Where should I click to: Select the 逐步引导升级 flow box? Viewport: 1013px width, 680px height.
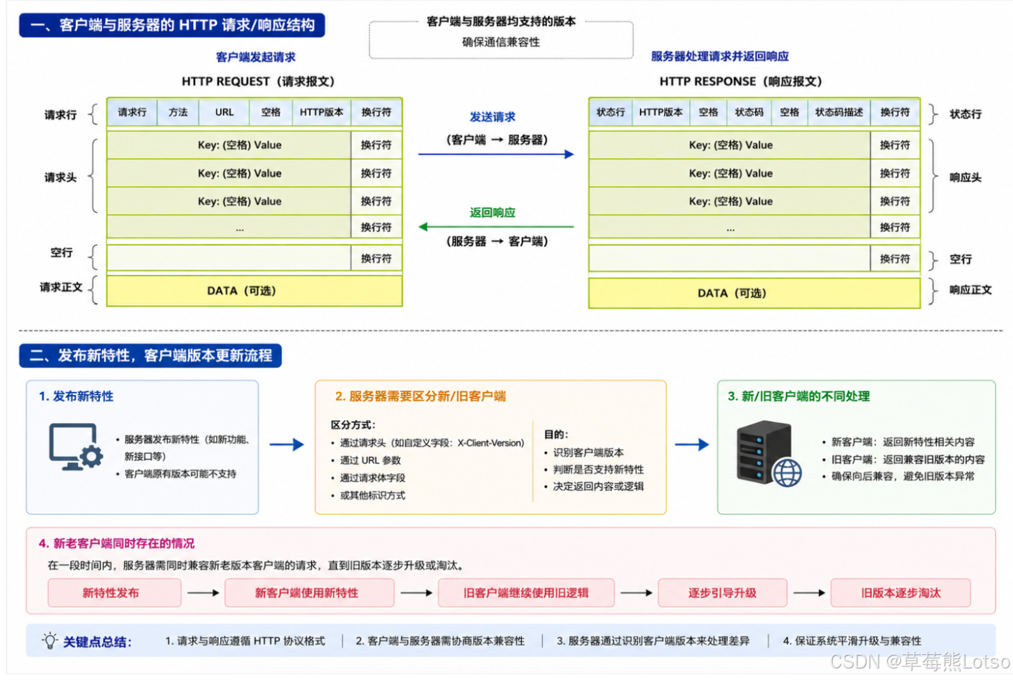pyautogui.click(x=722, y=593)
